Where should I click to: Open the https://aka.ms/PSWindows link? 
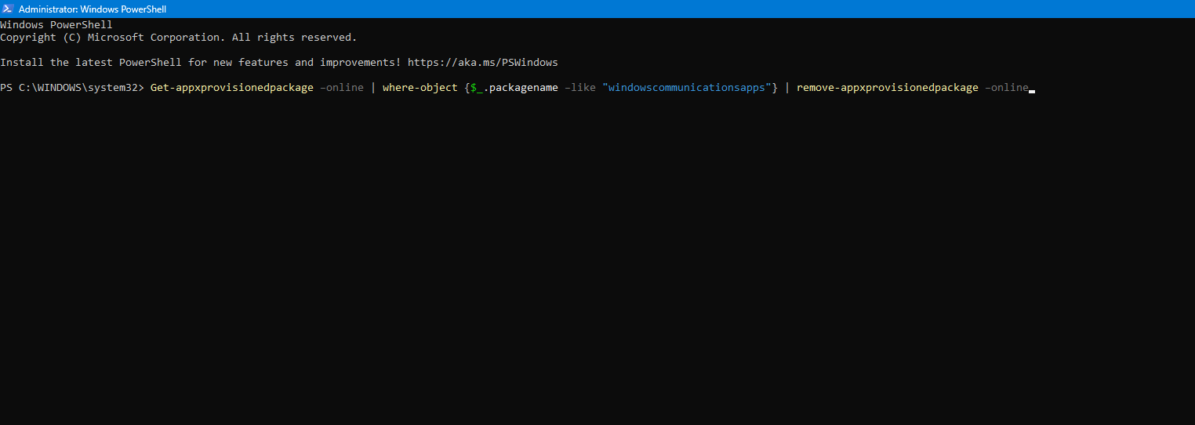482,62
